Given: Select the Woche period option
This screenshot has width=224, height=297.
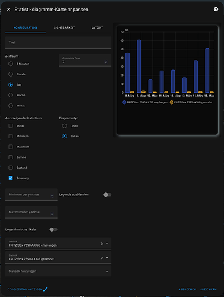Looking at the screenshot, I should (x=11, y=95).
